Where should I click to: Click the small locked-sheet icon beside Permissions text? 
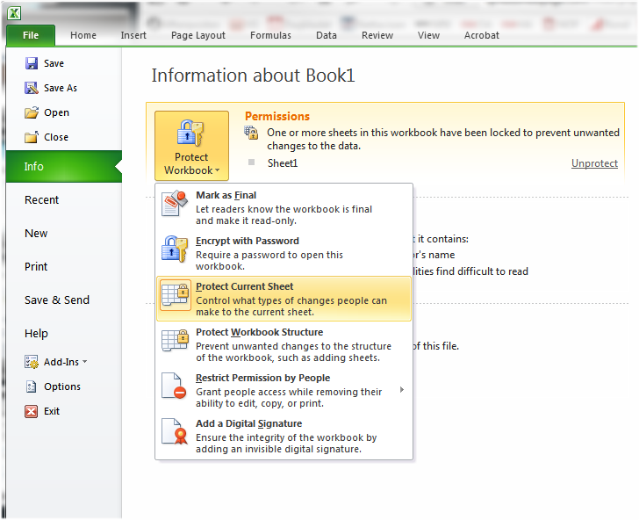click(x=251, y=133)
